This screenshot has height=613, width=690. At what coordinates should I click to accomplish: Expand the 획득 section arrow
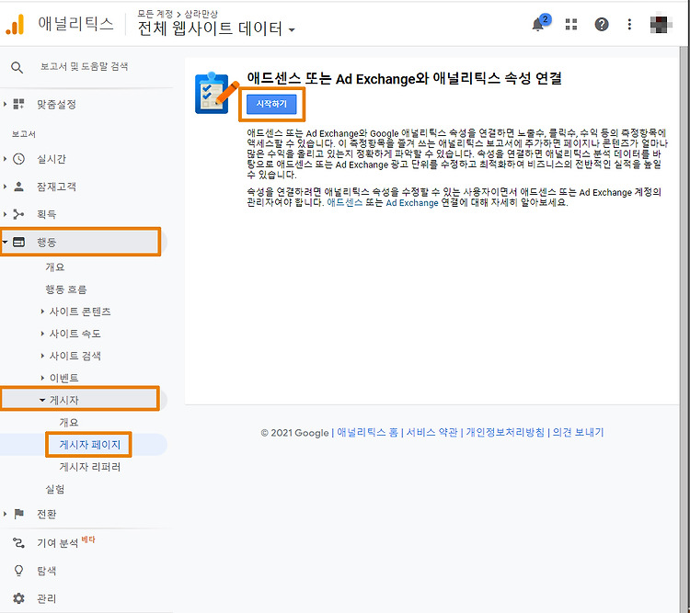tap(5, 214)
